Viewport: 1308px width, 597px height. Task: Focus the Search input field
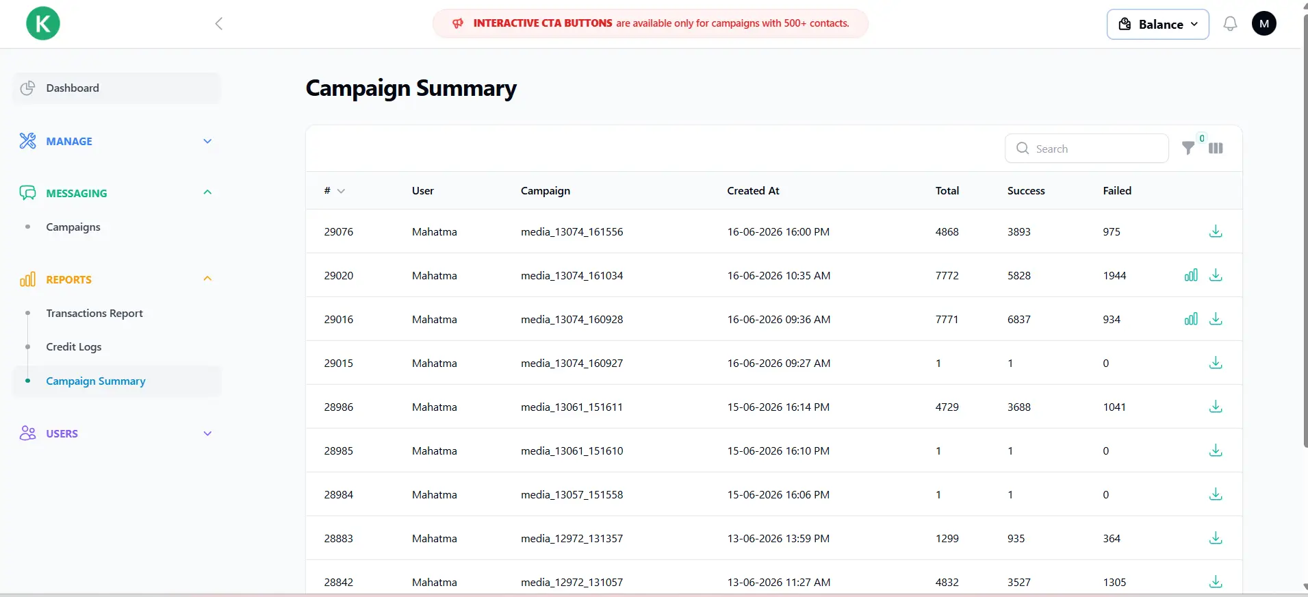click(1086, 149)
